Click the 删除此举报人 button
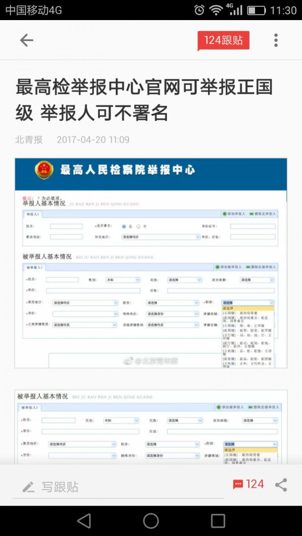302x536 pixels. pos(263,214)
